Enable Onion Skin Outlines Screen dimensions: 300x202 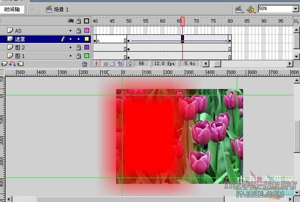[112, 64]
